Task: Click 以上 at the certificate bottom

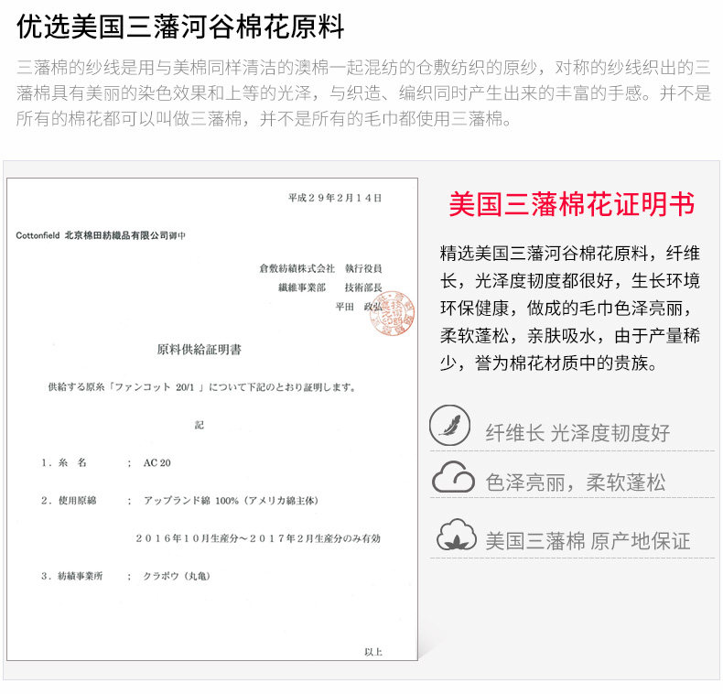Action: [373, 652]
